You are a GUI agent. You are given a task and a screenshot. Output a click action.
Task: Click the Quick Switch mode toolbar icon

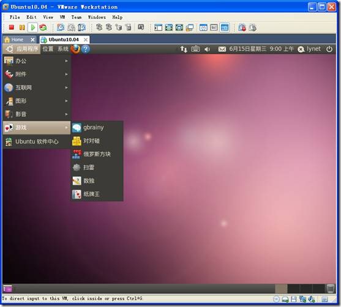(x=168, y=28)
